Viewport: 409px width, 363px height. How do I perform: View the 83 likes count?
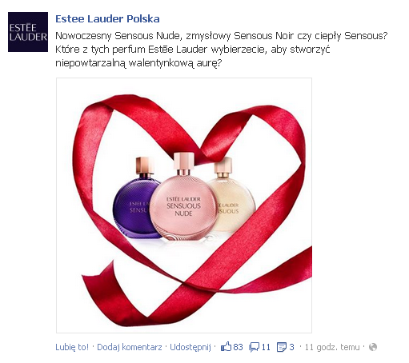[x=238, y=347]
